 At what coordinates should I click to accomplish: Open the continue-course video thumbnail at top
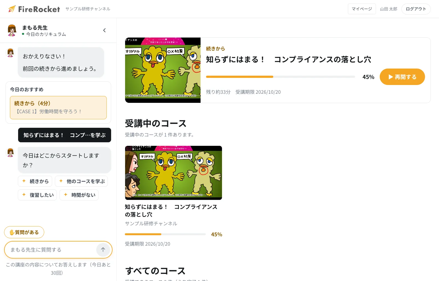point(163,70)
